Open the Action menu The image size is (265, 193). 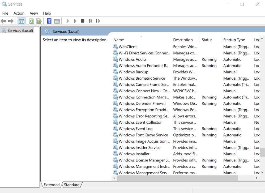[x=19, y=13]
